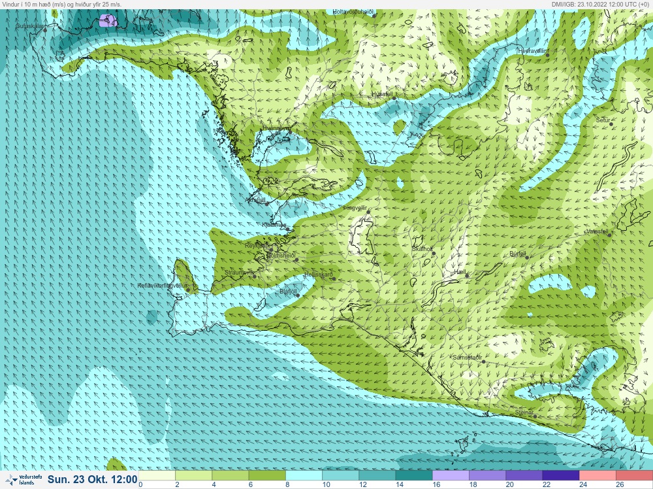Click the Steinar station label

click(524, 413)
